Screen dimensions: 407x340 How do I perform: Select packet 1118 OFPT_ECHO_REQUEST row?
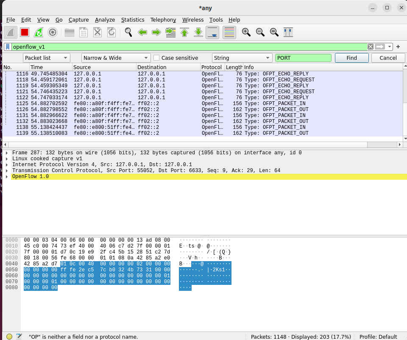(x=203, y=80)
